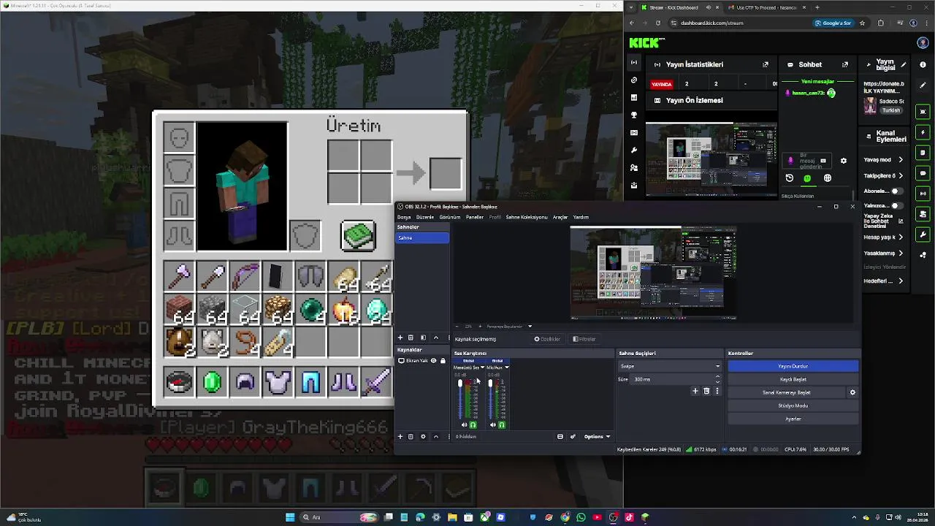Click the recipe book icon in Minecraft inventory
This screenshot has height=526, width=935.
point(359,235)
